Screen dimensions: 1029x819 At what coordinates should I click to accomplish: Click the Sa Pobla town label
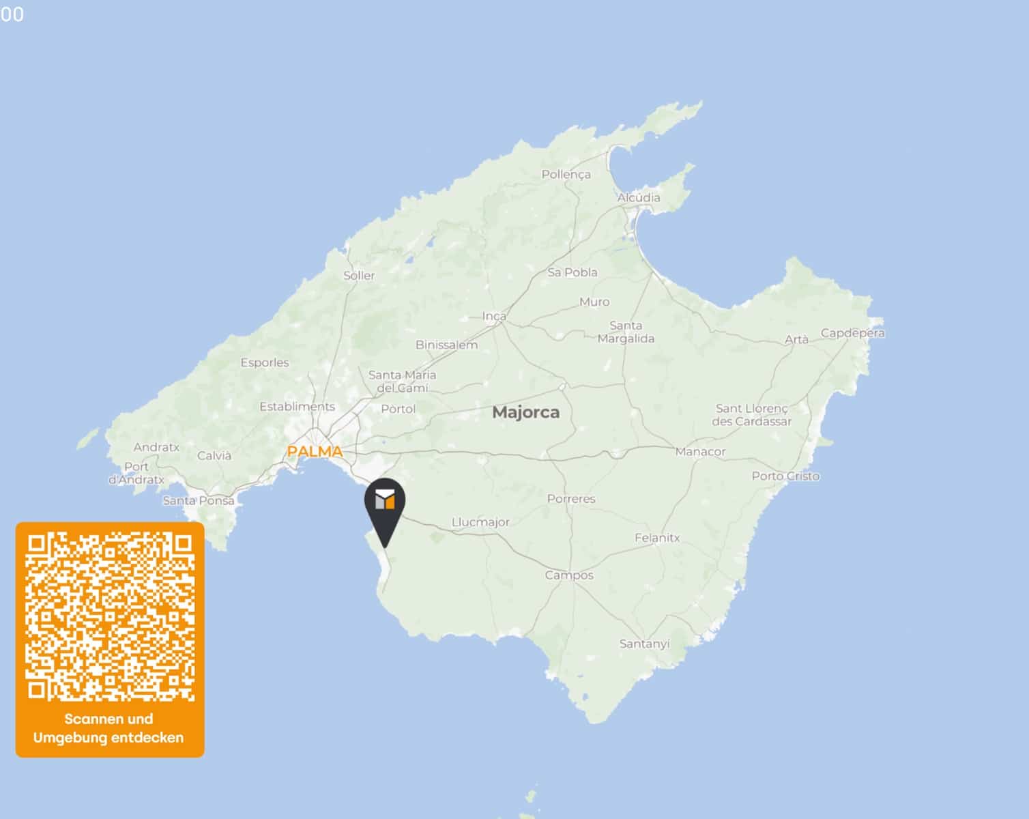[x=572, y=272]
